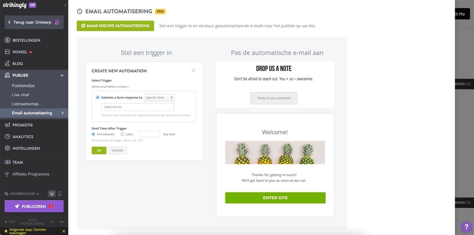Select the Submits a form response trigger
Screen dimensions: 474x235
point(97,97)
